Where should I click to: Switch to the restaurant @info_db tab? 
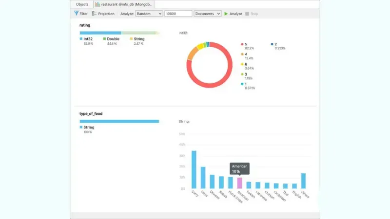124,4
